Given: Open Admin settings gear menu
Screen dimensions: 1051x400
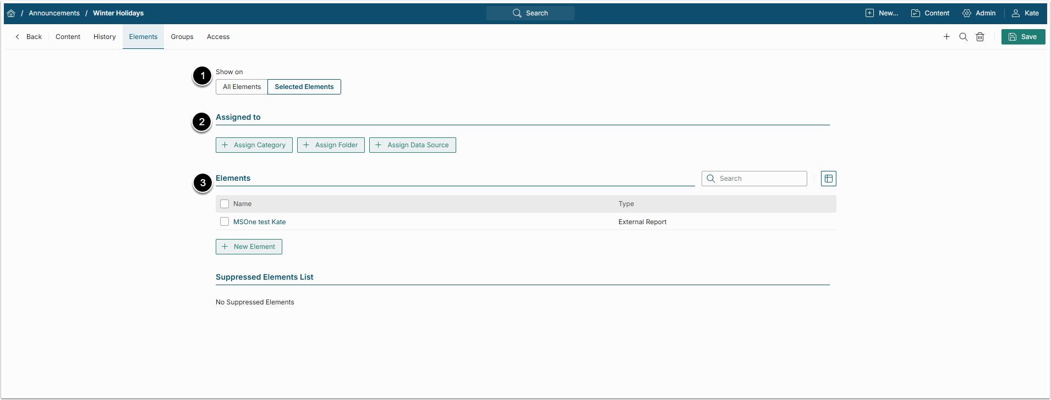Looking at the screenshot, I should (979, 13).
